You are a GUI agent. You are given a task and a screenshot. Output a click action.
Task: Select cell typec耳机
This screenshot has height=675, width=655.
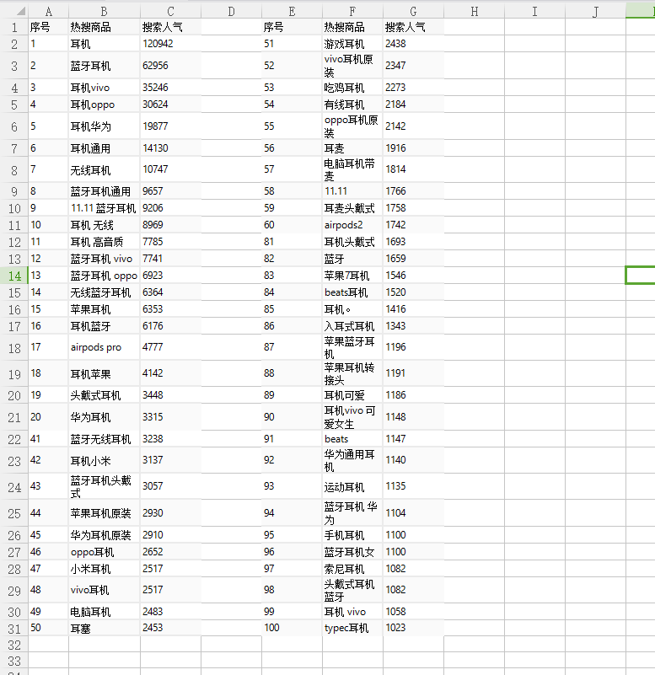(x=352, y=628)
